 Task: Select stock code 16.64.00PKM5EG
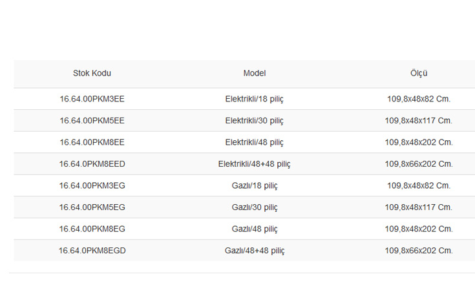(92, 207)
